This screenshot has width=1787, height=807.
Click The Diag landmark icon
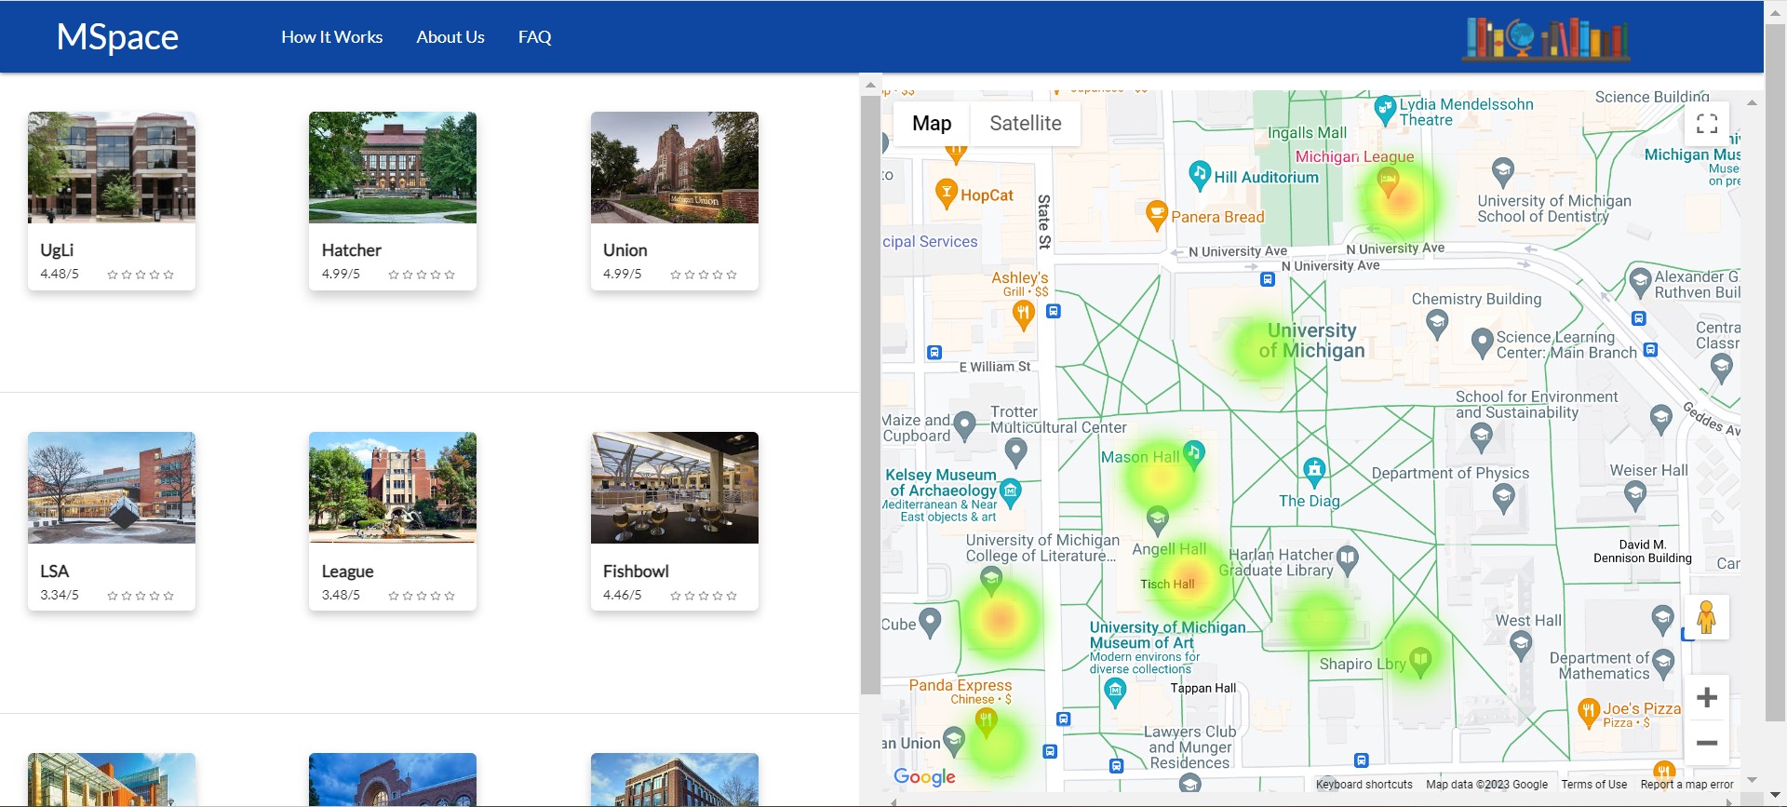1314,472
